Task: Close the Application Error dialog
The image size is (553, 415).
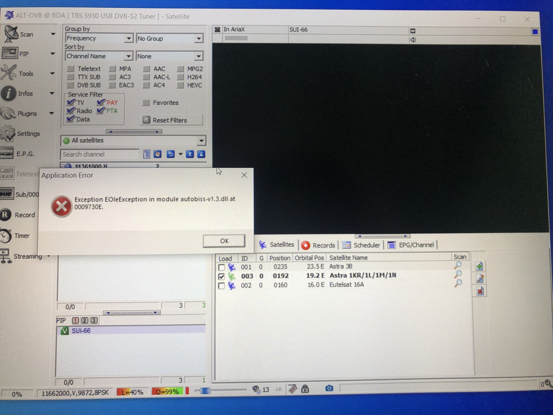Action: (244, 175)
